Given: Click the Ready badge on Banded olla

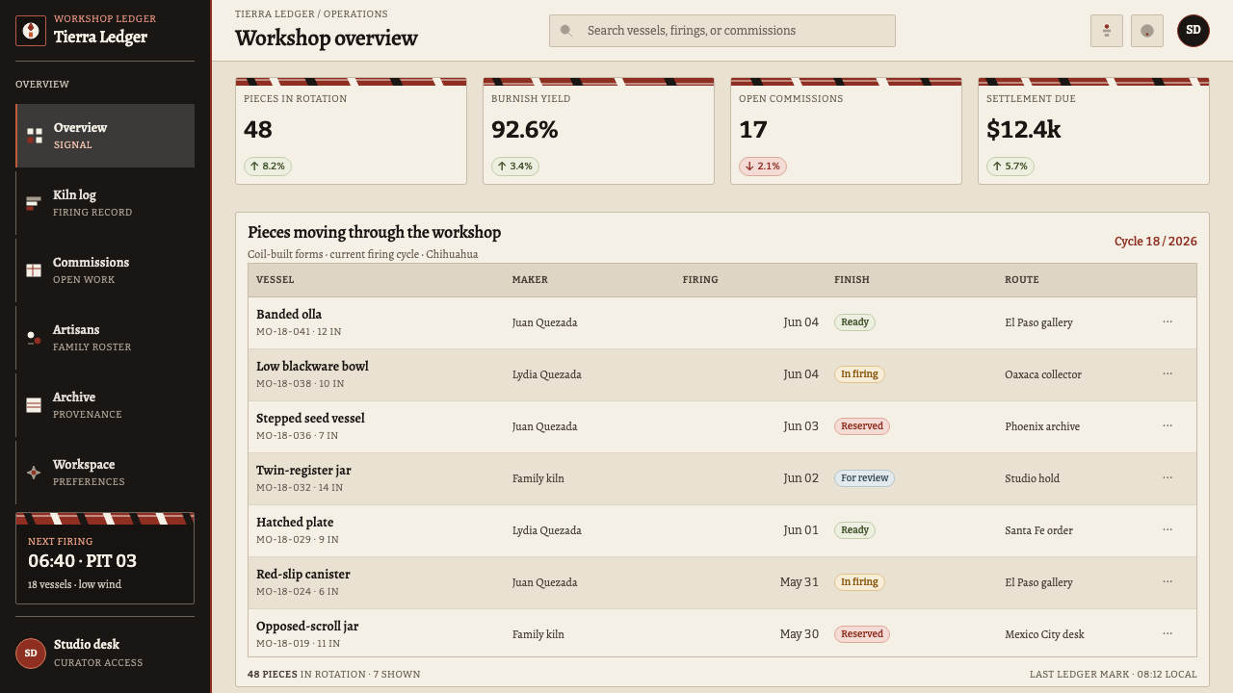Looking at the screenshot, I should coord(854,322).
